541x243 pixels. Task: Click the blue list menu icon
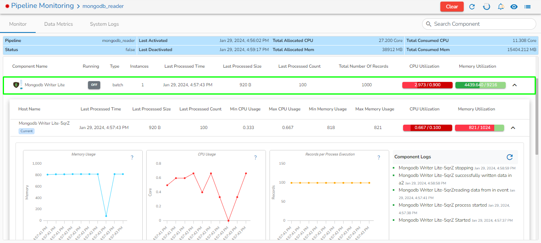click(x=528, y=6)
